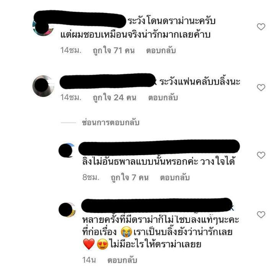This screenshot has height=268, width=276.
Task: Open redacted username above ลิงไม่อันธพาล reply
Action: pos(159,147)
